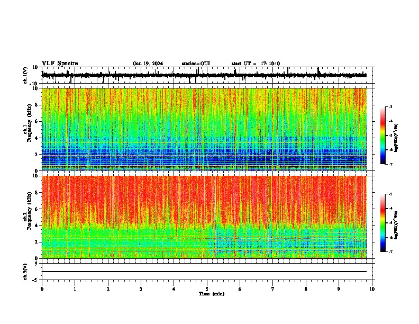The width and height of the screenshot is (419, 324).
Task: Click the "6" kHz tick on ch.2 spectrogram axis
Action: tap(37, 209)
